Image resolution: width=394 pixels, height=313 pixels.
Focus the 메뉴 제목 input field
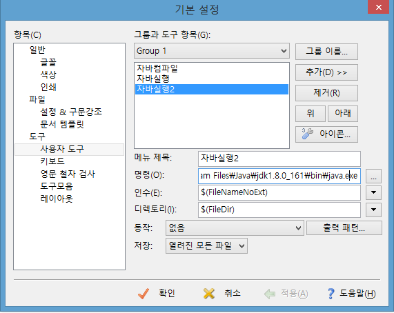click(x=279, y=159)
